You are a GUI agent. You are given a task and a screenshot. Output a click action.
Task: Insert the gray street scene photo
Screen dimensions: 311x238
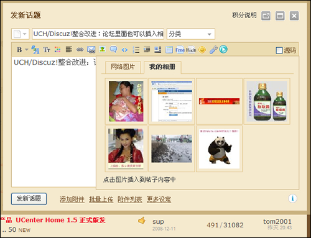click(x=172, y=149)
